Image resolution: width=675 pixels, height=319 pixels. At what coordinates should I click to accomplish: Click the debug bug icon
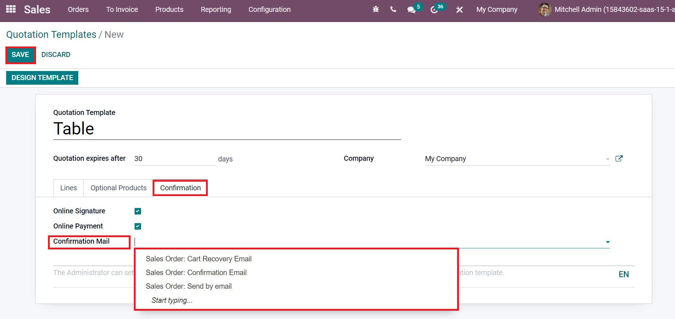pyautogui.click(x=376, y=10)
